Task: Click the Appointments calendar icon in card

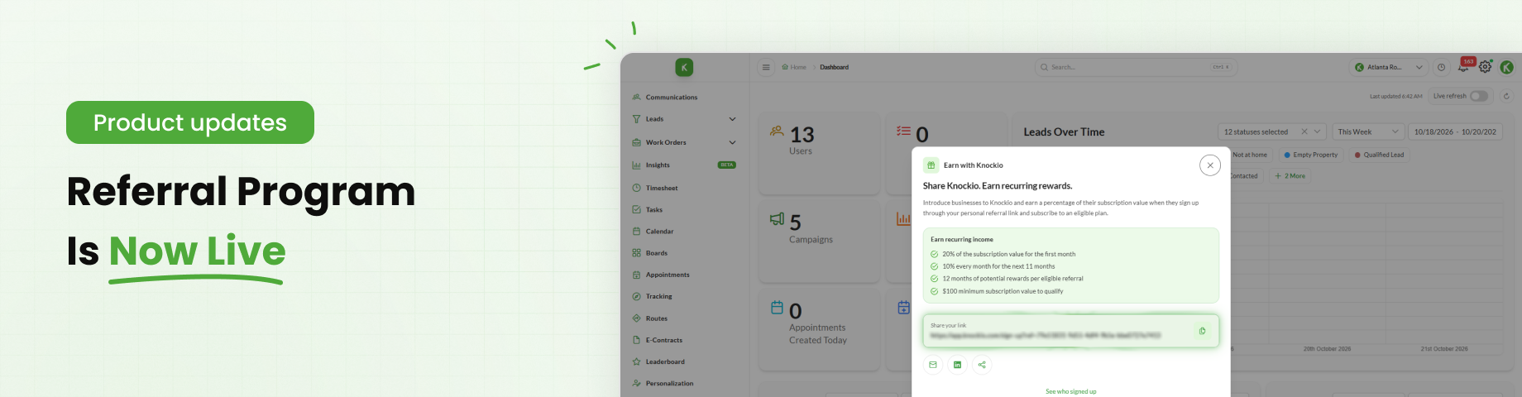Action: coord(777,308)
